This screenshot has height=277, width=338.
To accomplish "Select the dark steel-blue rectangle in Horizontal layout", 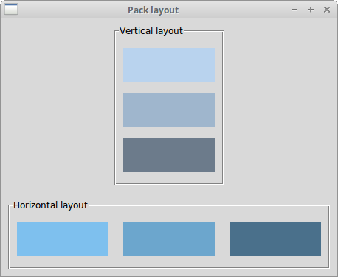I will tap(275, 239).
